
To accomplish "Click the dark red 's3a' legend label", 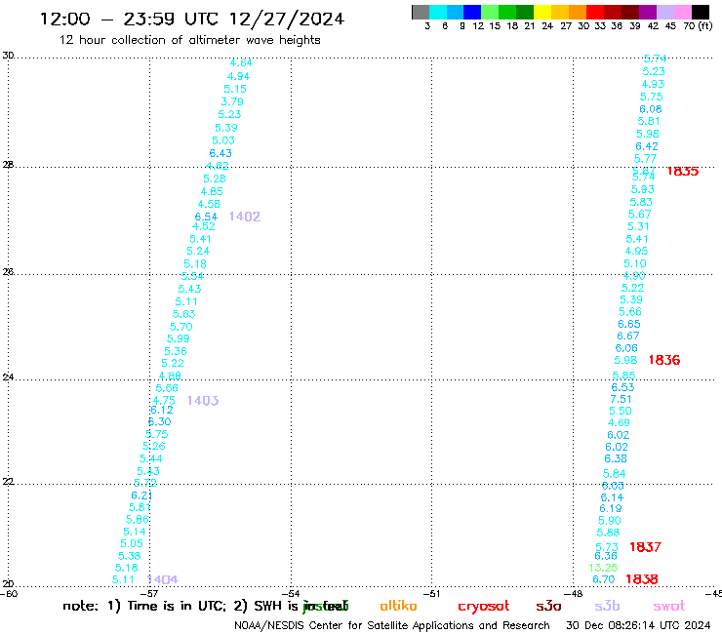I will pos(548,607).
